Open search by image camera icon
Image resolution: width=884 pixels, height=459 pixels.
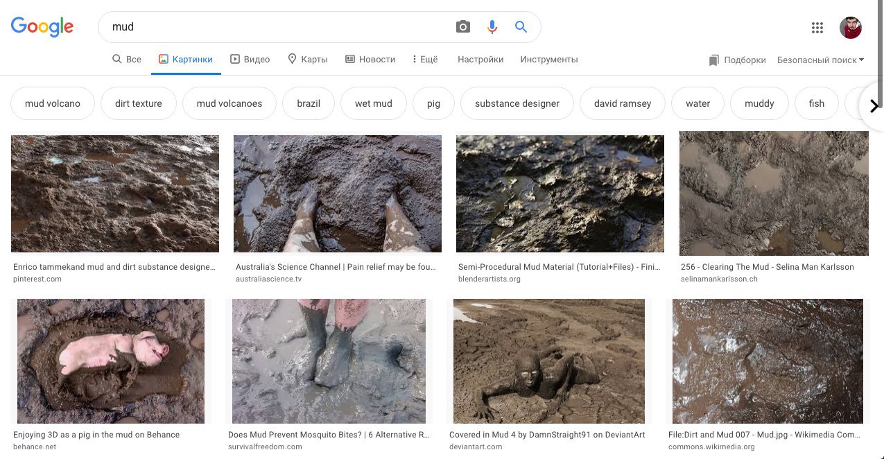463,27
